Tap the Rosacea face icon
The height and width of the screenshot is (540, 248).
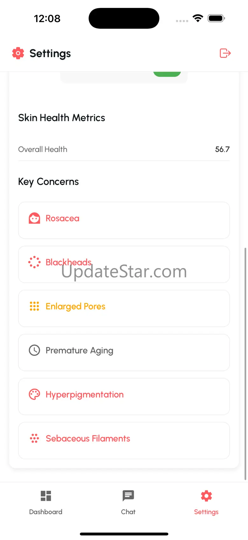pos(34,219)
